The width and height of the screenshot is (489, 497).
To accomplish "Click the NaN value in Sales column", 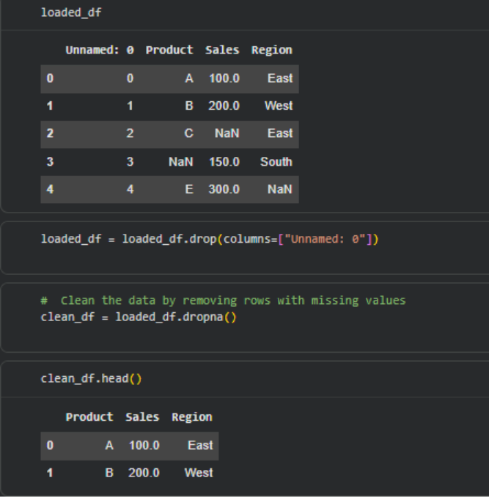I will (227, 133).
